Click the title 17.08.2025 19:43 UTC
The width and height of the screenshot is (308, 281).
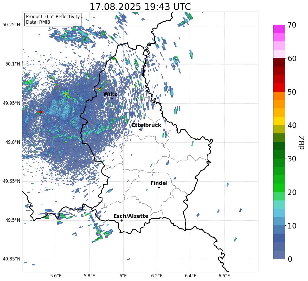pyautogui.click(x=140, y=7)
